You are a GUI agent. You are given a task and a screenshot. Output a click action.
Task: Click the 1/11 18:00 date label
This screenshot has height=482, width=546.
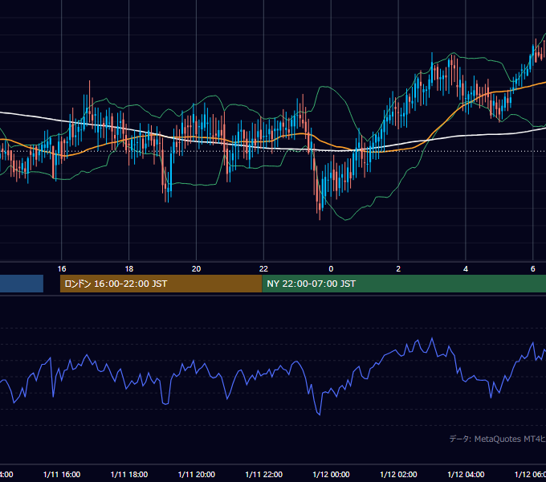coord(129,475)
